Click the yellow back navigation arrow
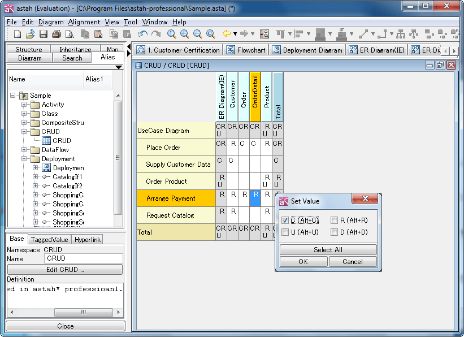 pyautogui.click(x=226, y=34)
